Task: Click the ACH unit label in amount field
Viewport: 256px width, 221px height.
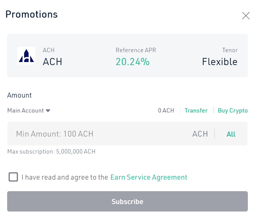Action: coord(200,134)
